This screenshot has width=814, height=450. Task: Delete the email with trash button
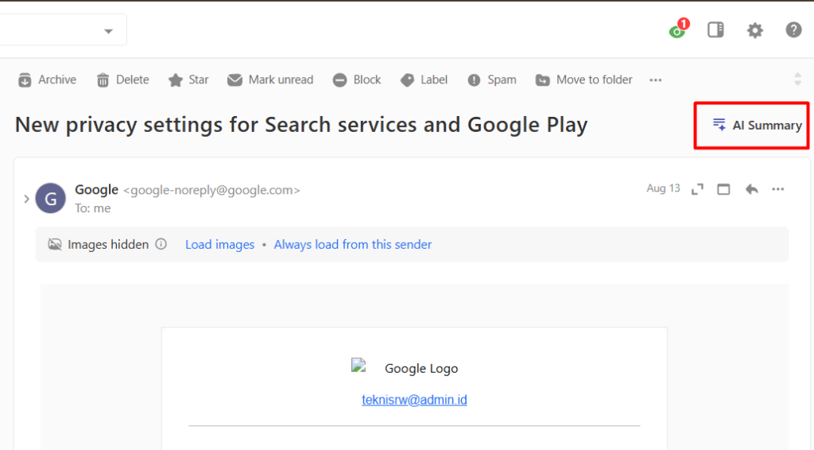coord(123,80)
